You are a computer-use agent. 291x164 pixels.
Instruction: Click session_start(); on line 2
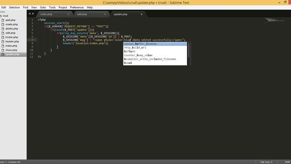(56, 23)
